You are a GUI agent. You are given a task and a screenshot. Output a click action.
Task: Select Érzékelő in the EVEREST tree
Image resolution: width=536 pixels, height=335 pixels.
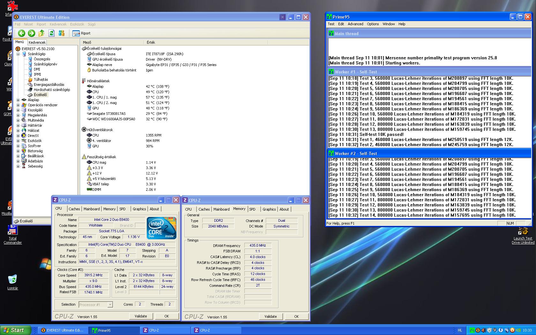coord(40,95)
